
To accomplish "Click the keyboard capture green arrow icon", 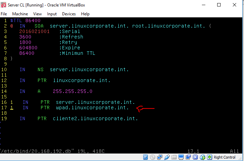I will [x=210, y=157].
